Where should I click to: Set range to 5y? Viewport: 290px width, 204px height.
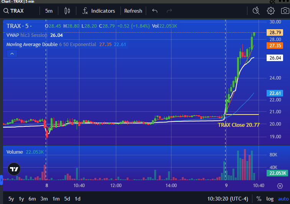[11, 199]
